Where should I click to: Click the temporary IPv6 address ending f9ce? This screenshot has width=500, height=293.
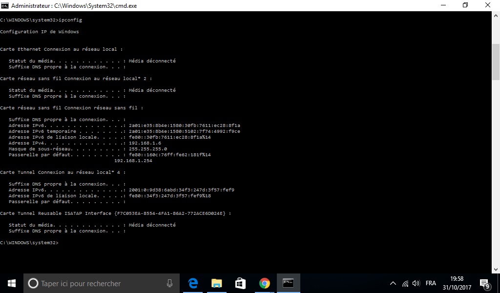(x=184, y=131)
